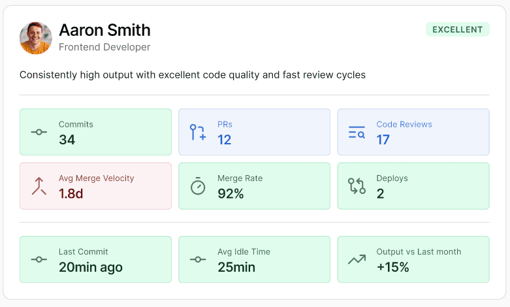The image size is (510, 307).
Task: Click the trending-up icon in Output card
Action: point(357,259)
